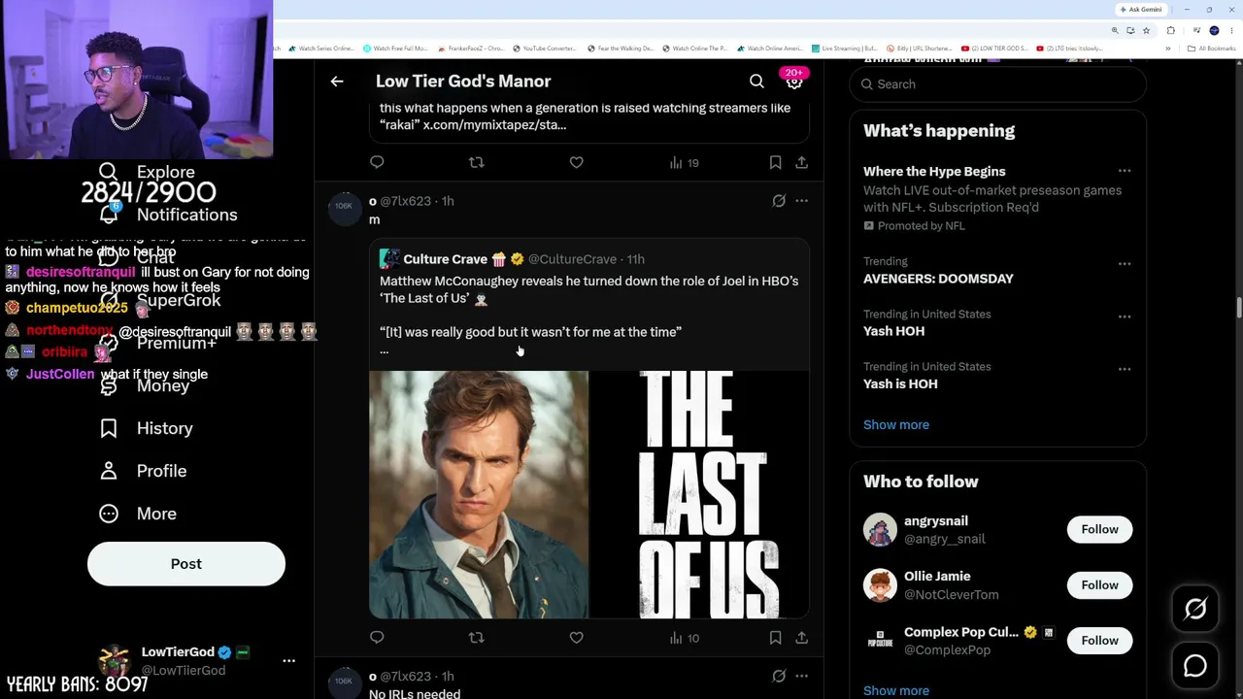Viewport: 1243px width, 699px height.
Task: Open options for AVENGERS: DOOMSDAY trend
Action: (1124, 264)
